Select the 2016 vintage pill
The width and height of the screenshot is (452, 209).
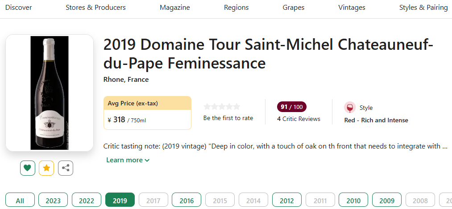click(187, 201)
